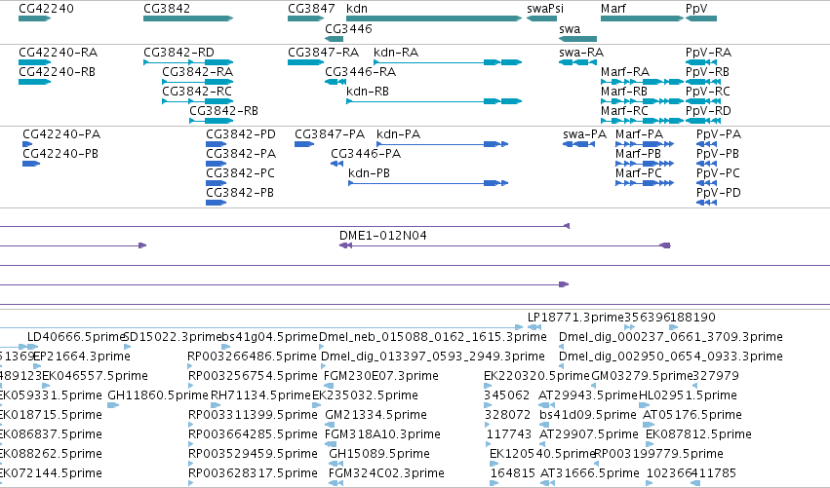Viewport: 830px width, 488px height.
Task: Click the CG3842 gene arrow
Action: [x=188, y=19]
